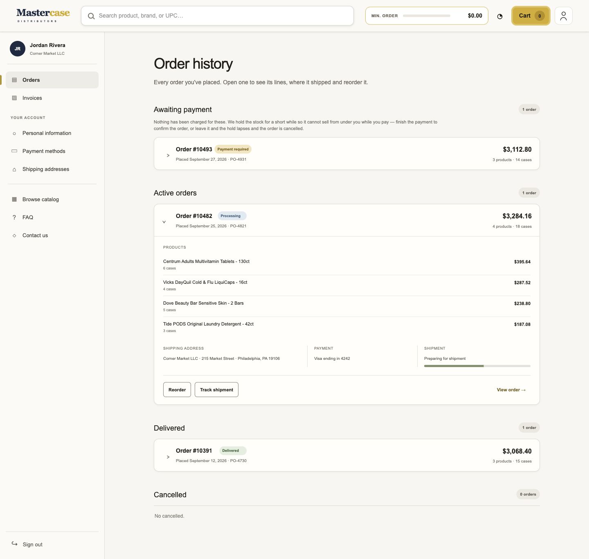589x559 pixels.
Task: Expand Order #10493 with its chevron
Action: (168, 155)
